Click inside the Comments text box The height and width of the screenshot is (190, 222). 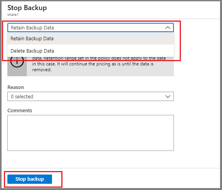[x=90, y=133]
